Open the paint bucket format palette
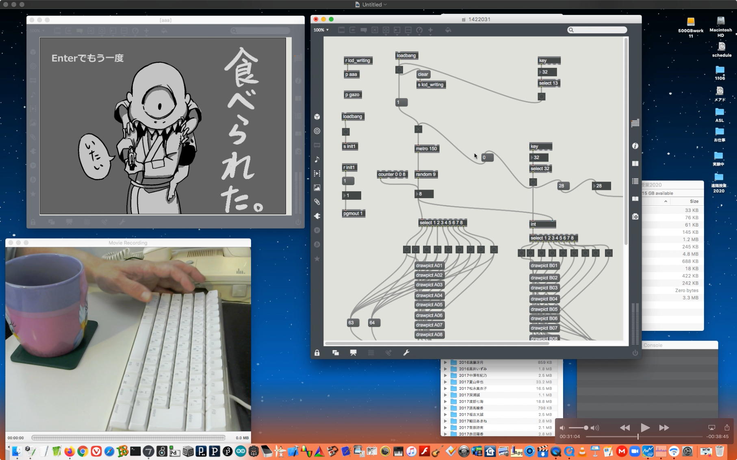 448,30
